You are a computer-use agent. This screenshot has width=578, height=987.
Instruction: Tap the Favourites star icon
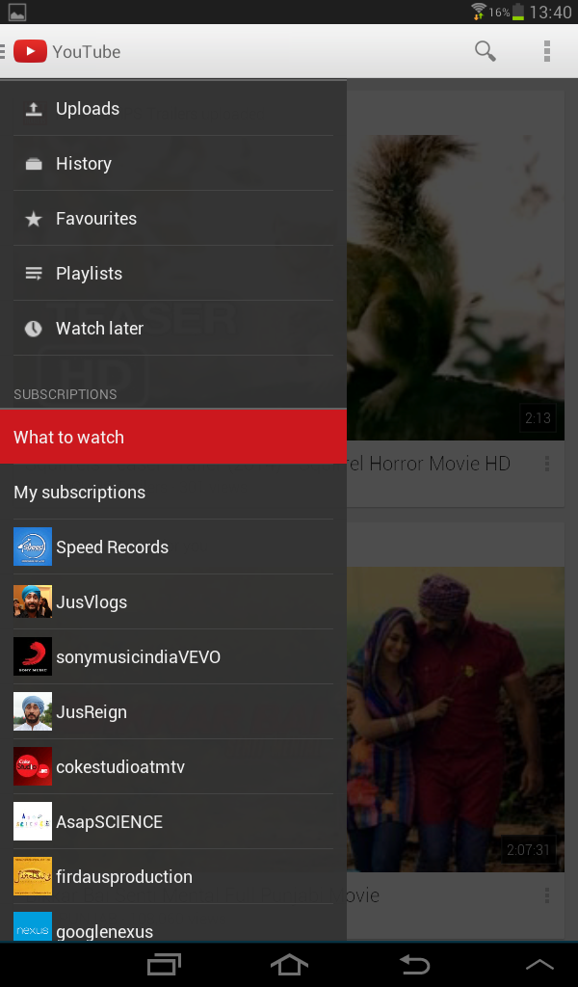tap(34, 219)
